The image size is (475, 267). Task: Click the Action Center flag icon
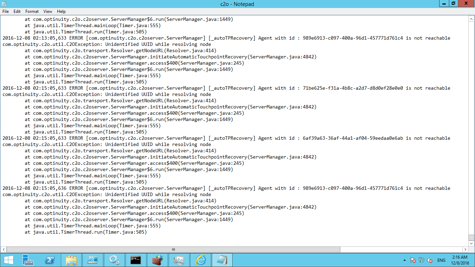pyautogui.click(x=413, y=260)
